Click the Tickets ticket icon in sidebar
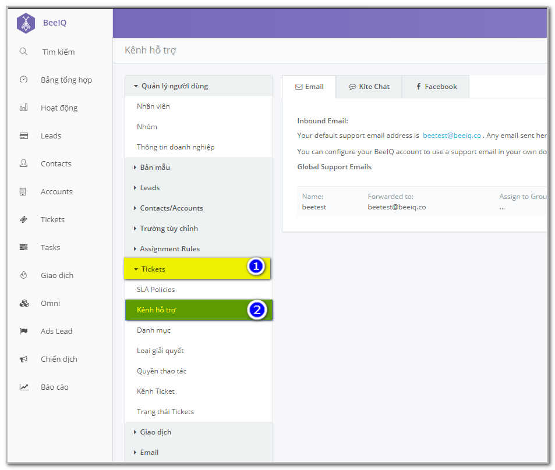 24,219
